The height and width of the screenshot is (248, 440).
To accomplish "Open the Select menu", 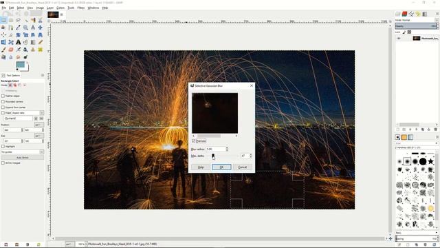I will click(21, 8).
